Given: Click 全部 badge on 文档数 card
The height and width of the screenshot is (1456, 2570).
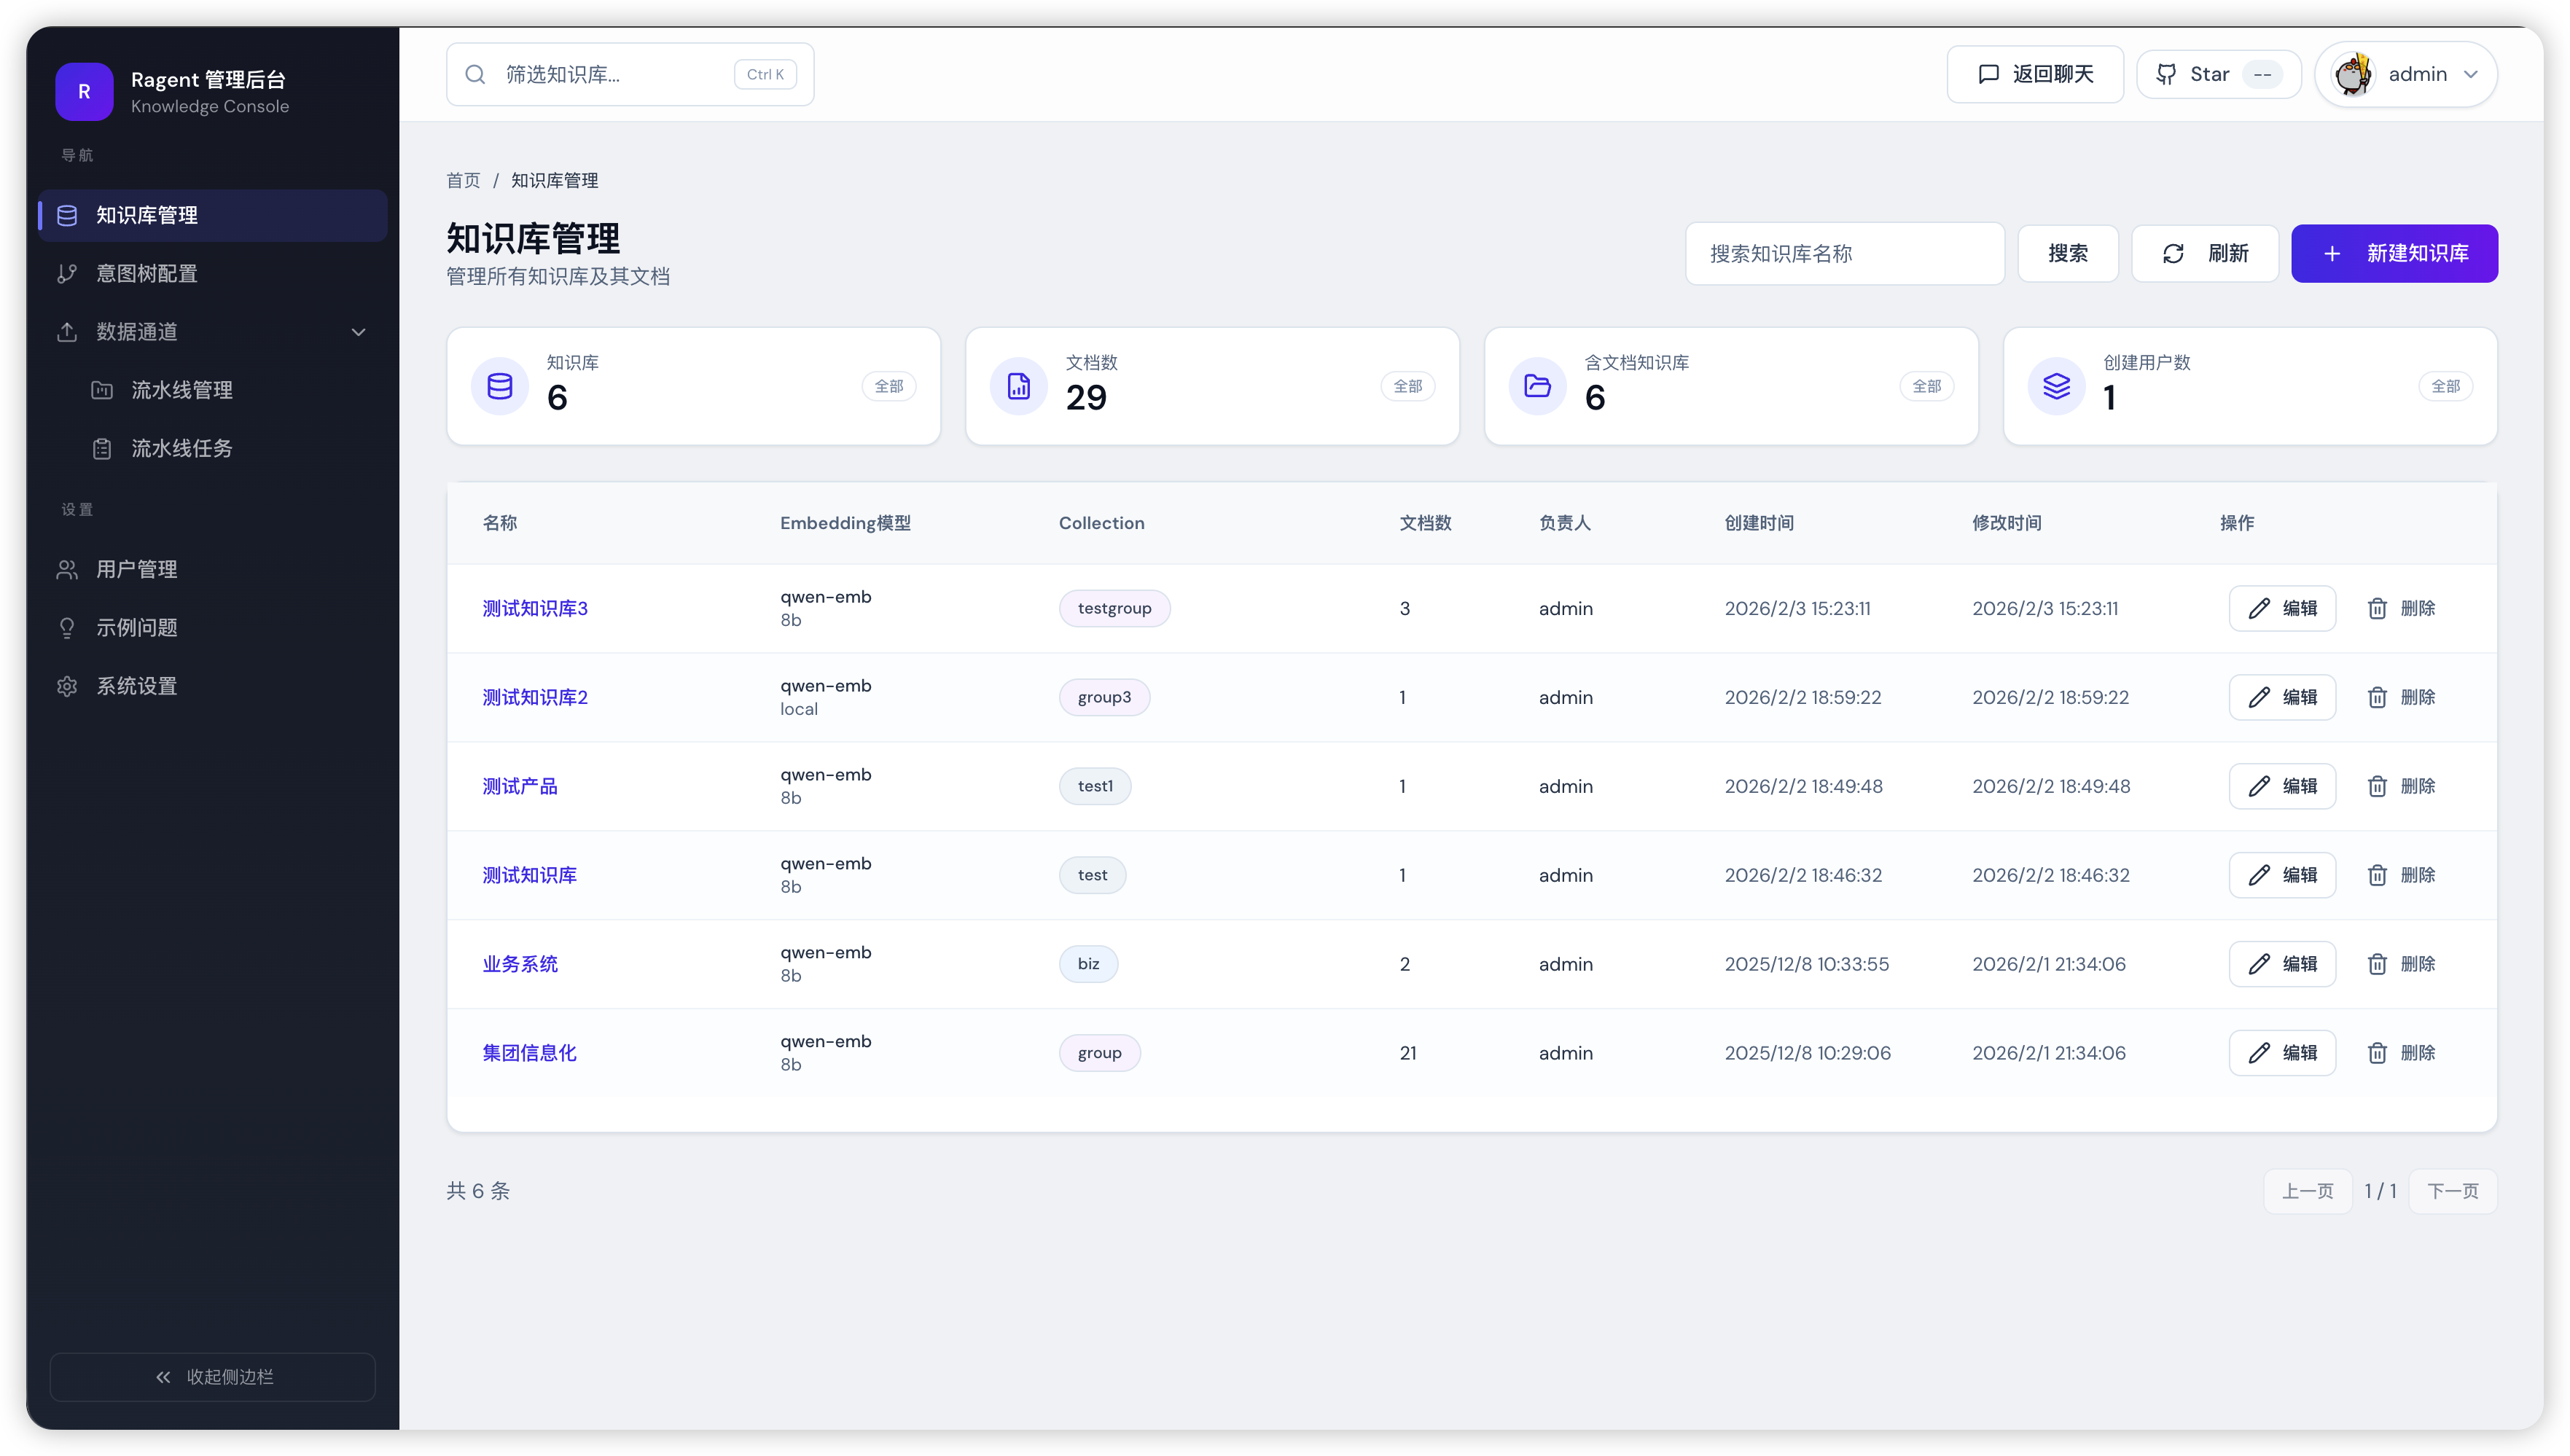Looking at the screenshot, I should [x=1407, y=387].
